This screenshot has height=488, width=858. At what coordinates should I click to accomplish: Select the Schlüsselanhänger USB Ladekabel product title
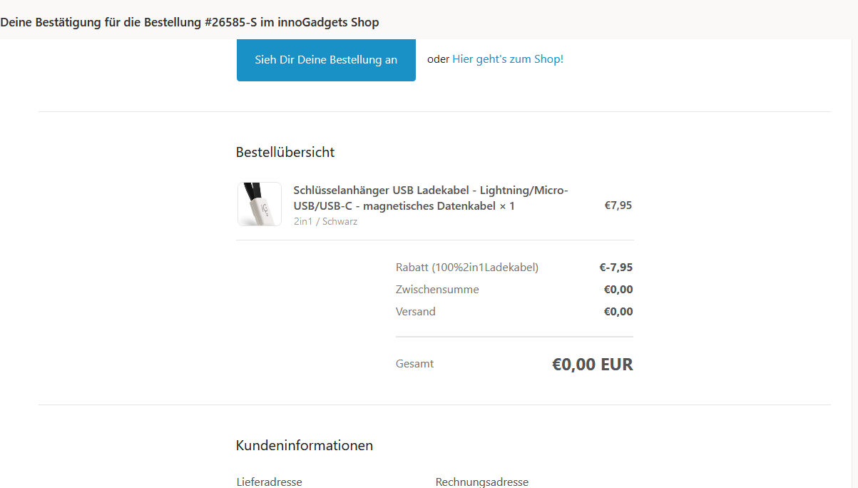tap(430, 198)
